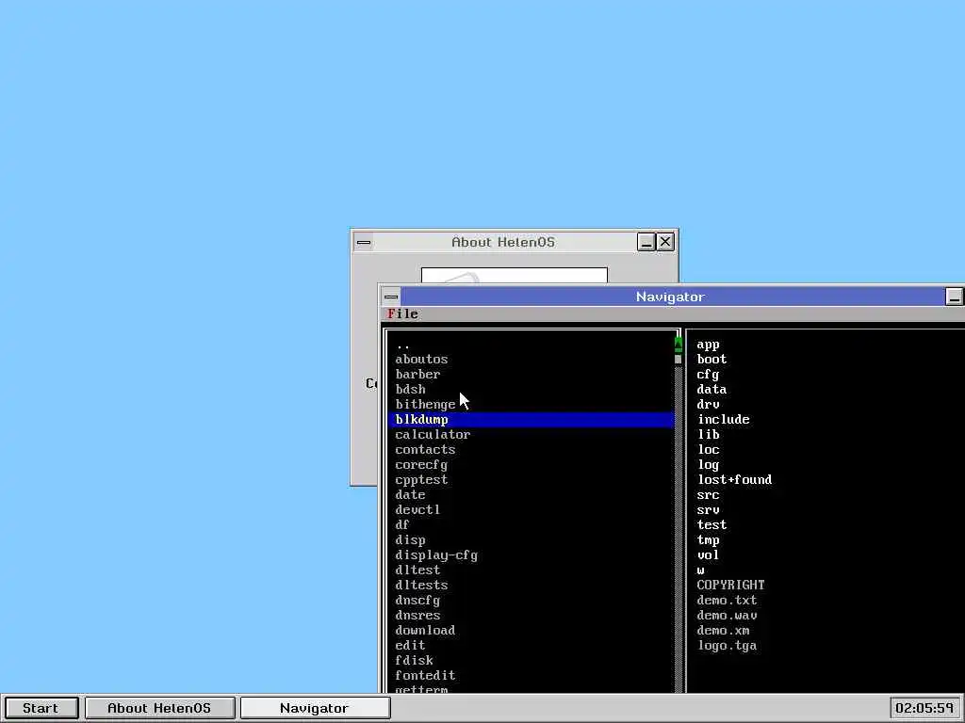Select 'app' directory in right panel
965x723 pixels.
click(x=709, y=345)
